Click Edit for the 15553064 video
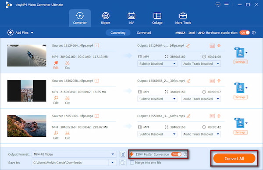 56,135
